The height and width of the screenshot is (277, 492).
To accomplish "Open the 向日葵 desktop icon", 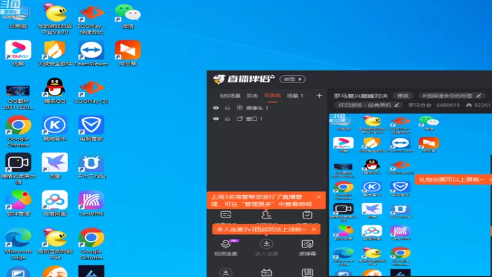I will coord(128,53).
